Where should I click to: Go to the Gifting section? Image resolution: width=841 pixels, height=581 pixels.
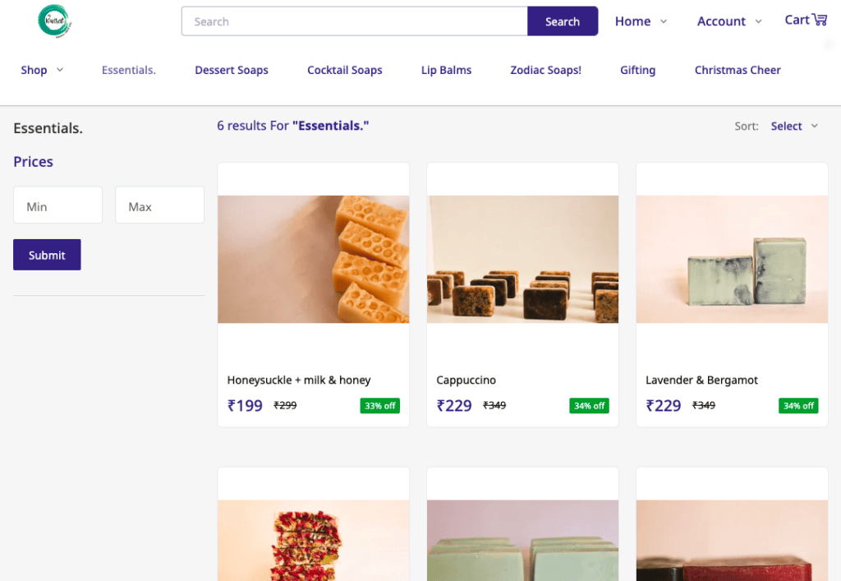(637, 70)
